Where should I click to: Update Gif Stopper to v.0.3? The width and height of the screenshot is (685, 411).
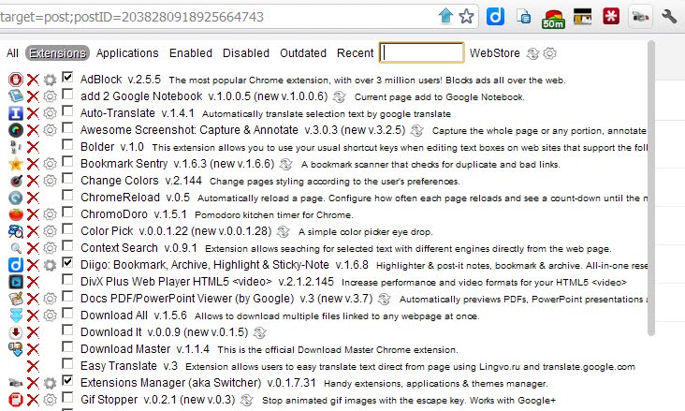246,400
